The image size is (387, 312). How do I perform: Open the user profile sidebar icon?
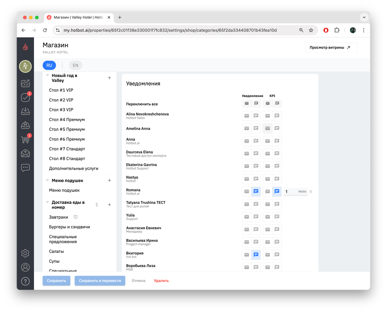[x=25, y=267]
